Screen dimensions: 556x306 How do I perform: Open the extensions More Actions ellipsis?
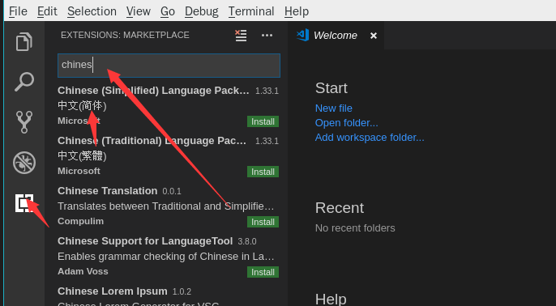coord(267,36)
